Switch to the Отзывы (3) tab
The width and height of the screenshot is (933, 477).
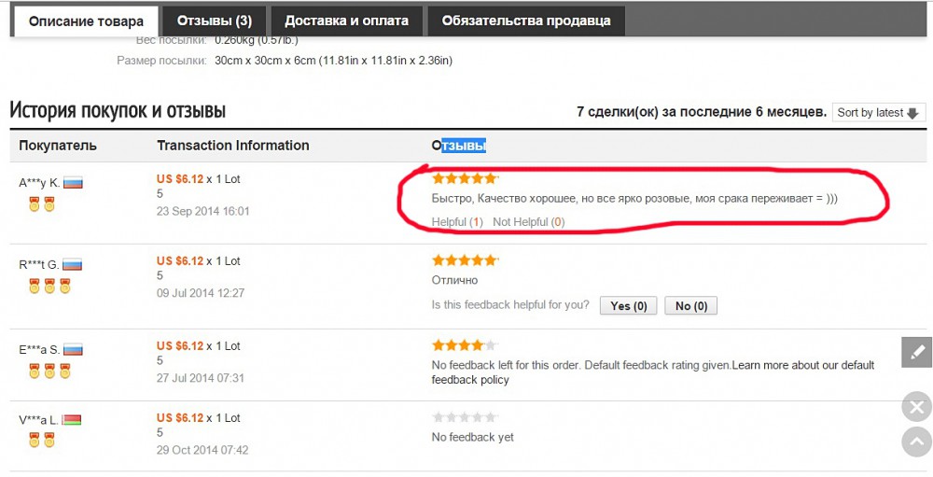pyautogui.click(x=215, y=21)
